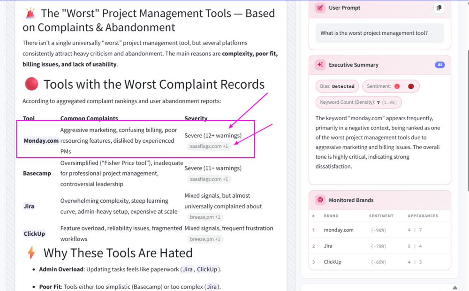This screenshot has height=291, width=469.
Task: Click the 4 | 3 appearances value
Action: click(x=415, y=262)
